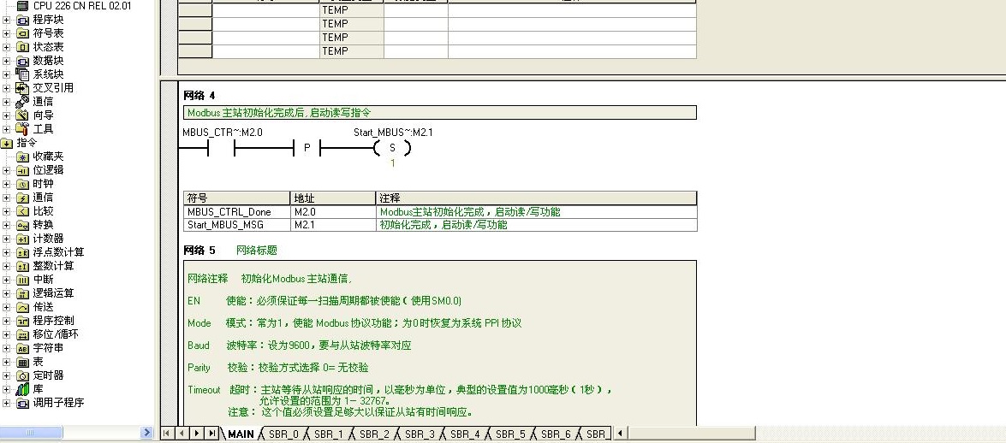Click the editor horizontal scrollbar's left arrow
Viewport: 1006px width, 443px height.
click(621, 434)
